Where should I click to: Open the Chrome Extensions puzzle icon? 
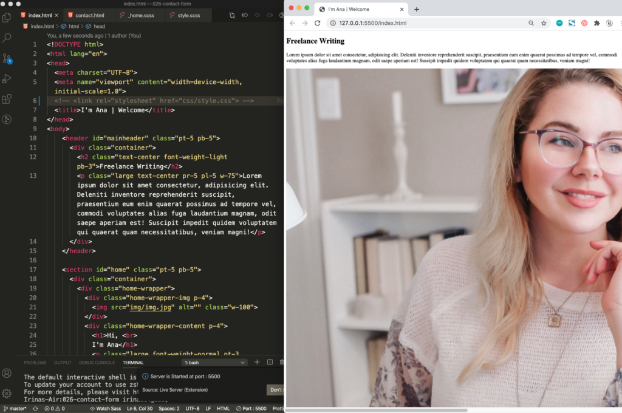(x=596, y=23)
